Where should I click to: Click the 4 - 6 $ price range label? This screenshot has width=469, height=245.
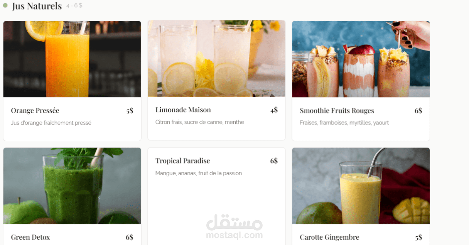tap(74, 6)
